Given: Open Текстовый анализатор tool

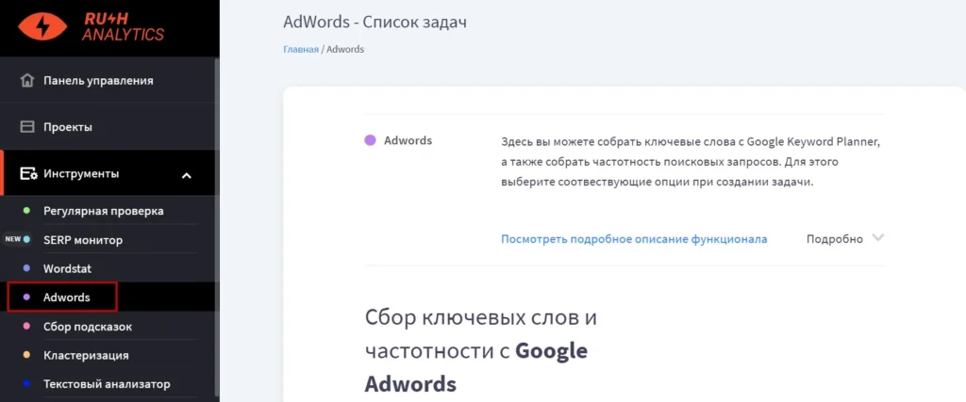Looking at the screenshot, I should pyautogui.click(x=107, y=384).
